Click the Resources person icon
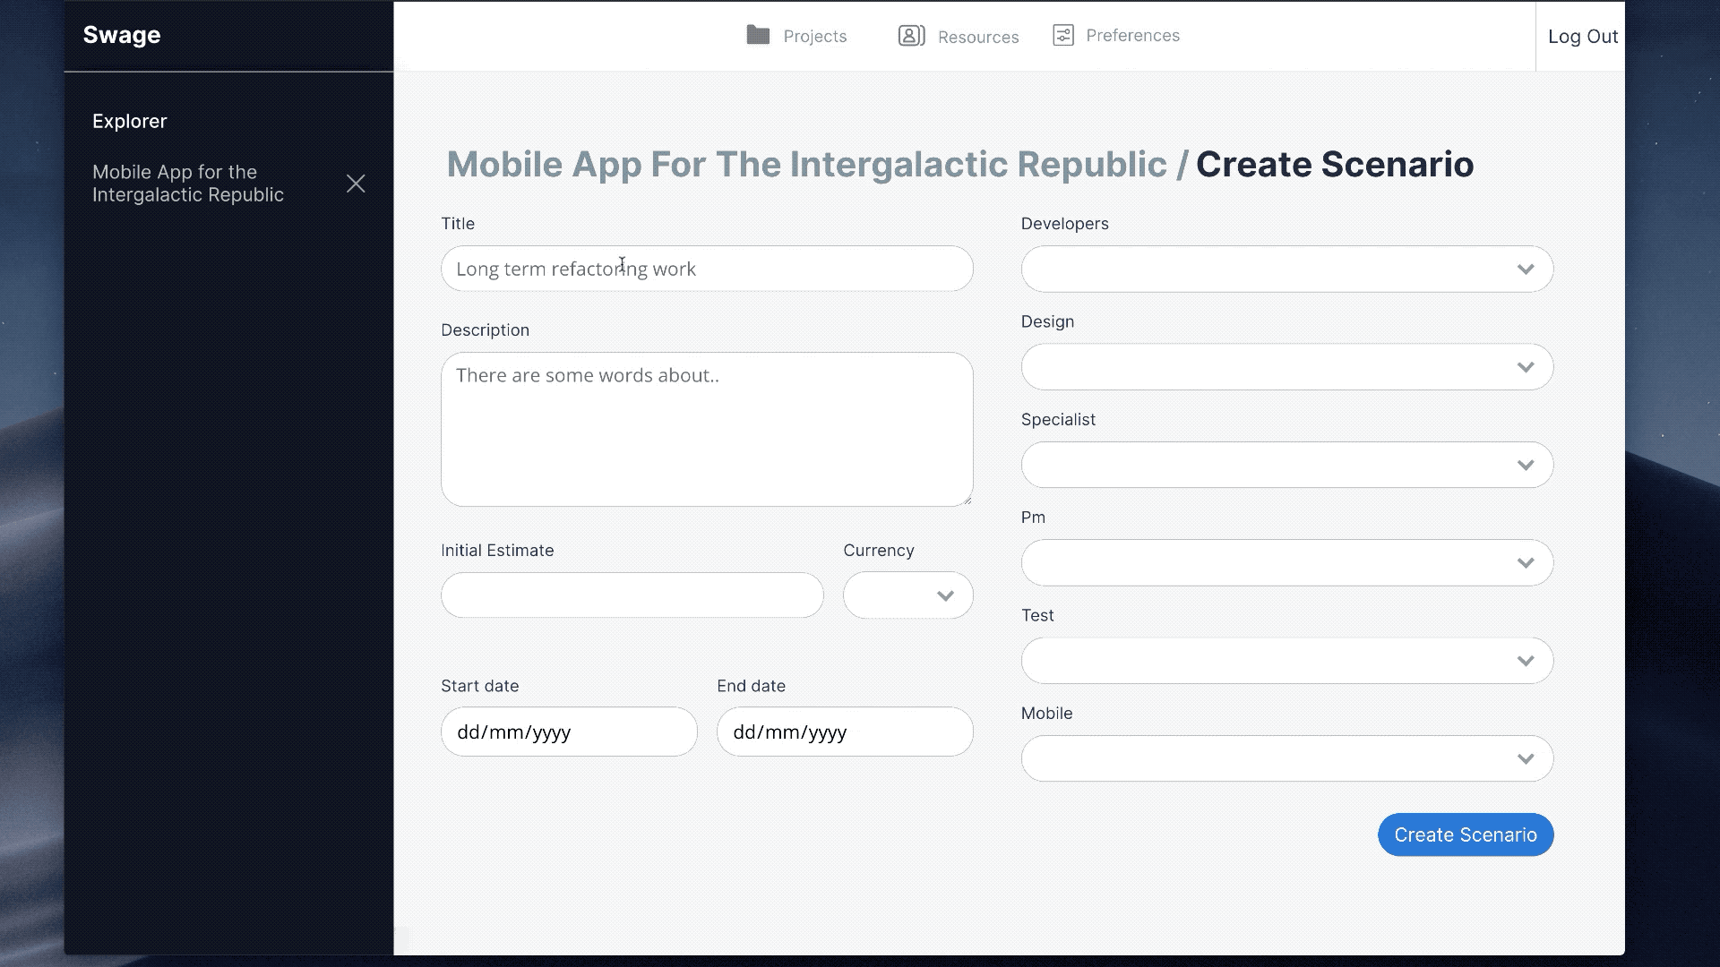This screenshot has height=967, width=1720. 911,36
